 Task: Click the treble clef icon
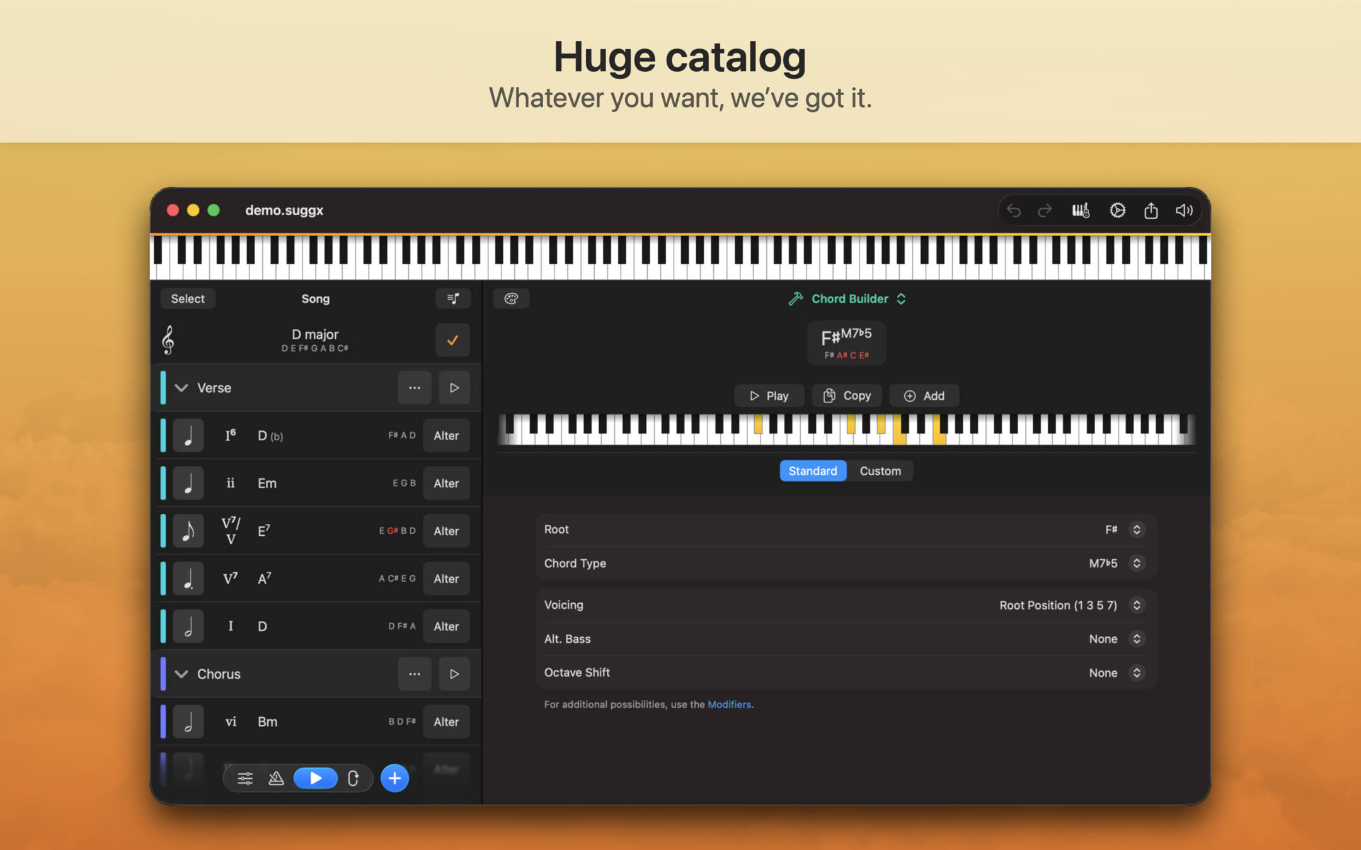(168, 340)
